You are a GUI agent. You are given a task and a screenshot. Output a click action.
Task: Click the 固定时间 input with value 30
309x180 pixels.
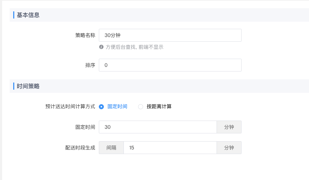pos(157,127)
